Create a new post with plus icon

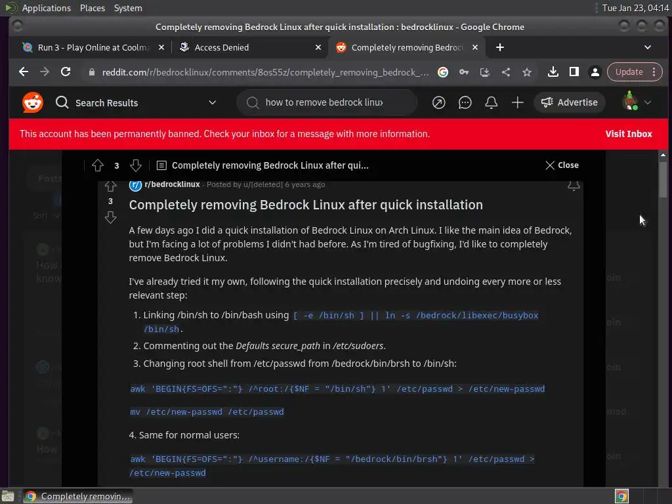[517, 102]
